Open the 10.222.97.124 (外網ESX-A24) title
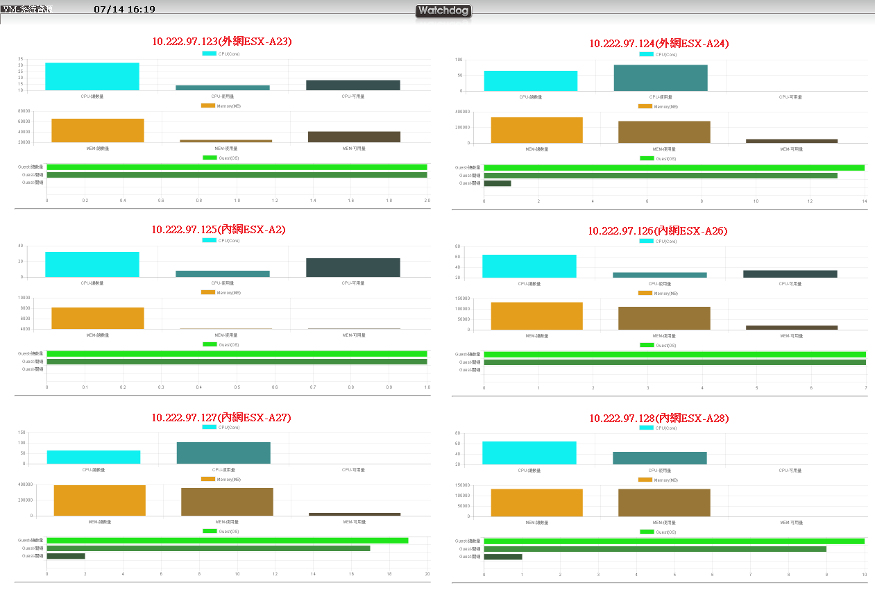This screenshot has height=590, width=875. coord(659,43)
